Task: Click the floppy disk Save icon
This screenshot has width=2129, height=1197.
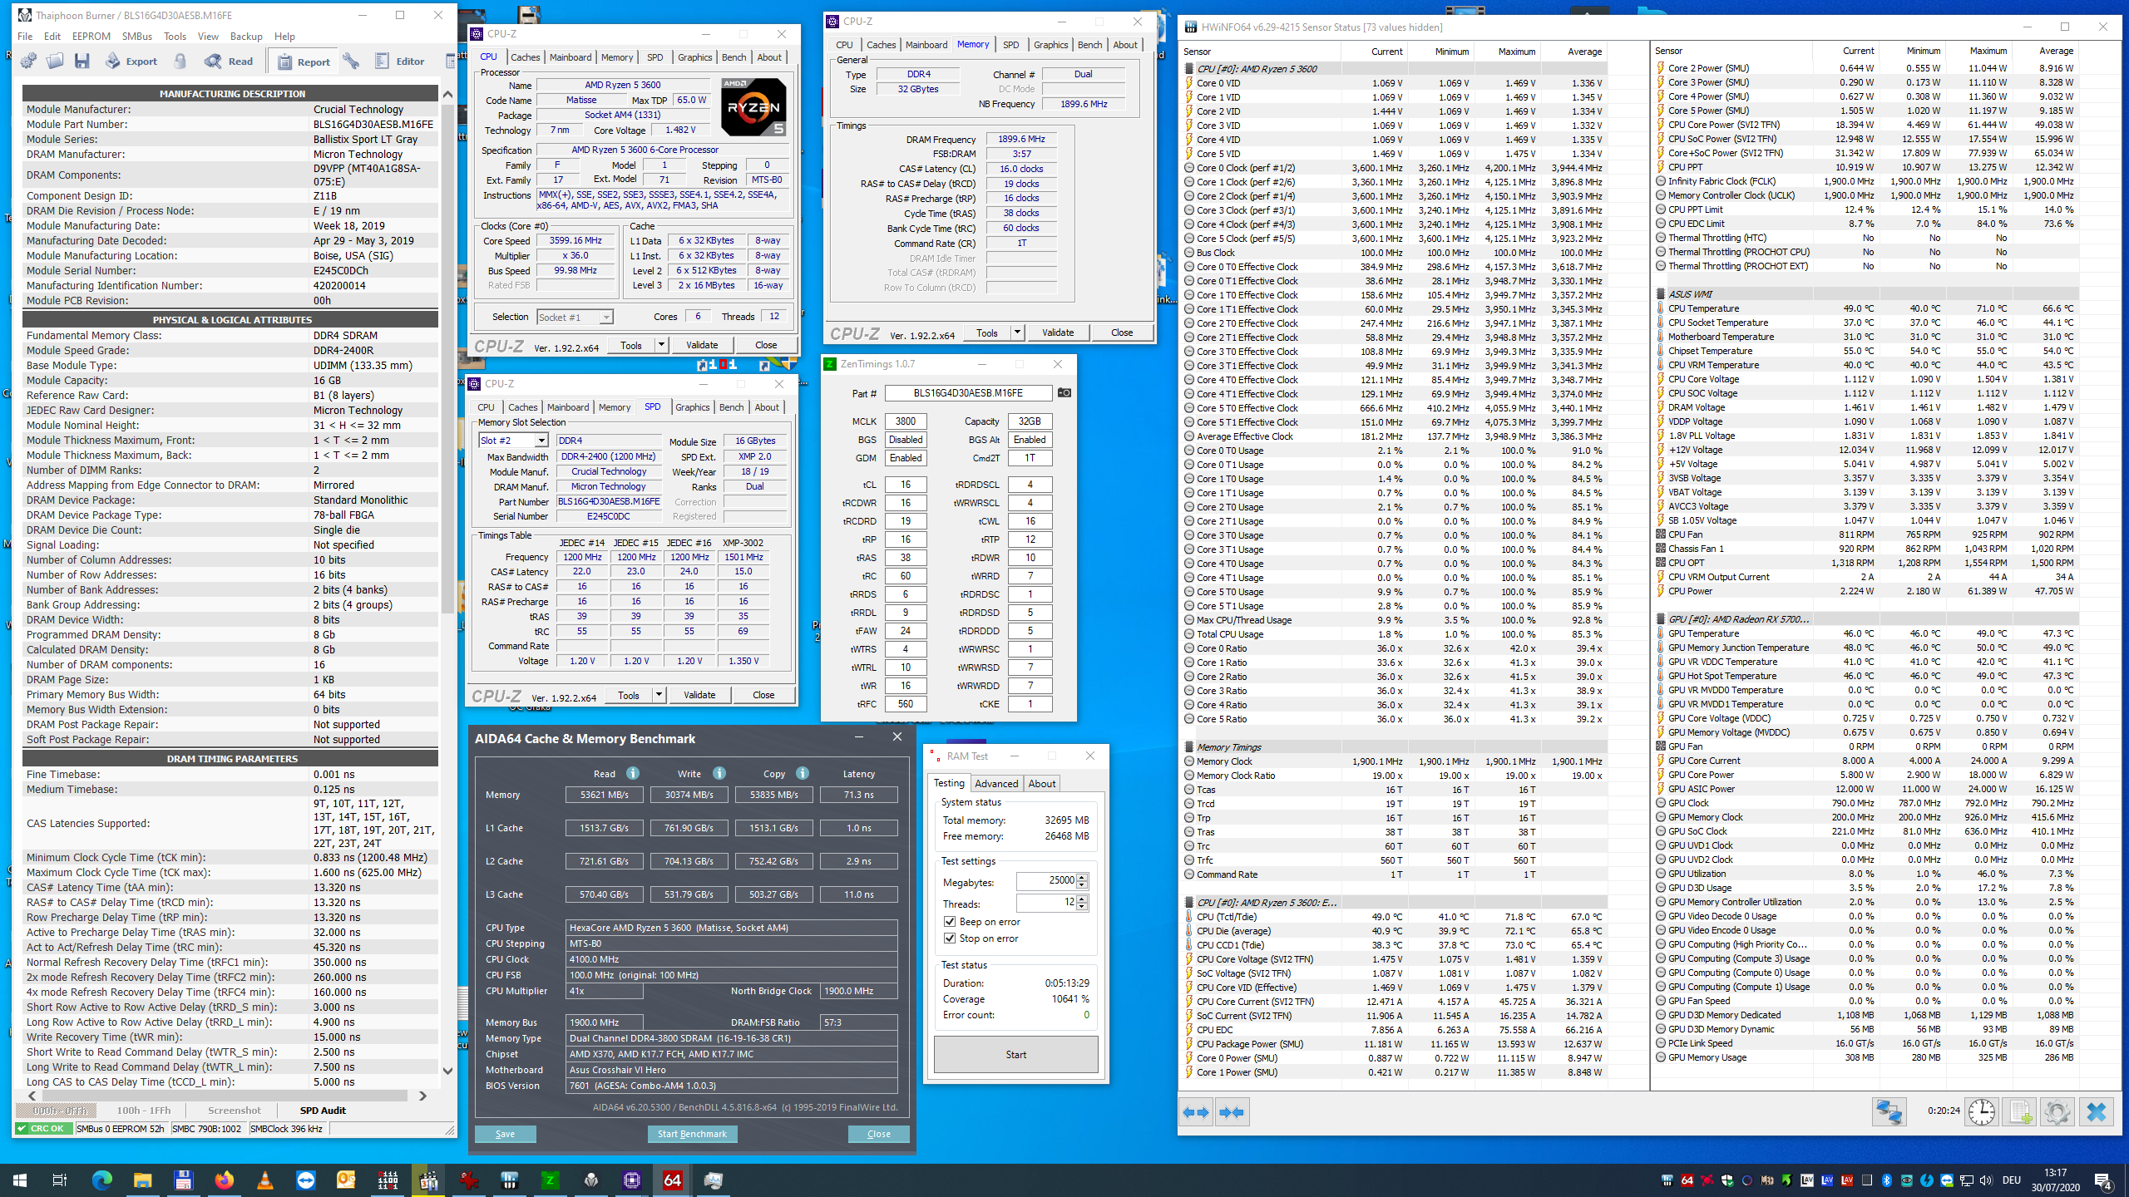Action: (82, 62)
